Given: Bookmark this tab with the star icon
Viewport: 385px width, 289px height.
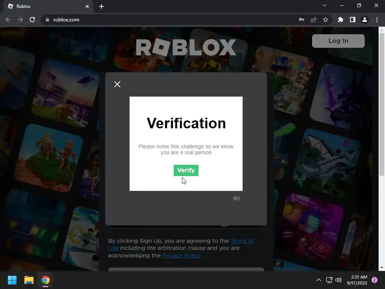Looking at the screenshot, I should click(326, 20).
